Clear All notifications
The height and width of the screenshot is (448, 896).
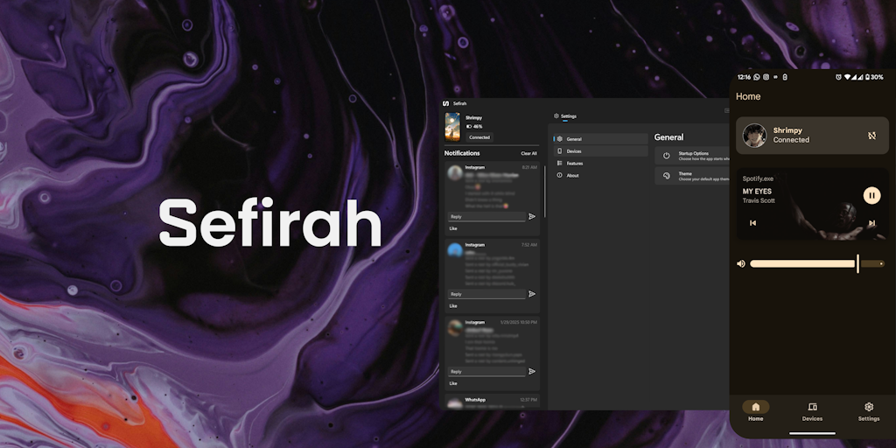coord(528,153)
